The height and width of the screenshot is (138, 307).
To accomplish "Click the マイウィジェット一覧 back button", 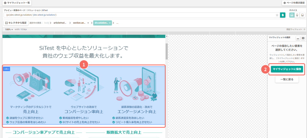I will 17,3.
